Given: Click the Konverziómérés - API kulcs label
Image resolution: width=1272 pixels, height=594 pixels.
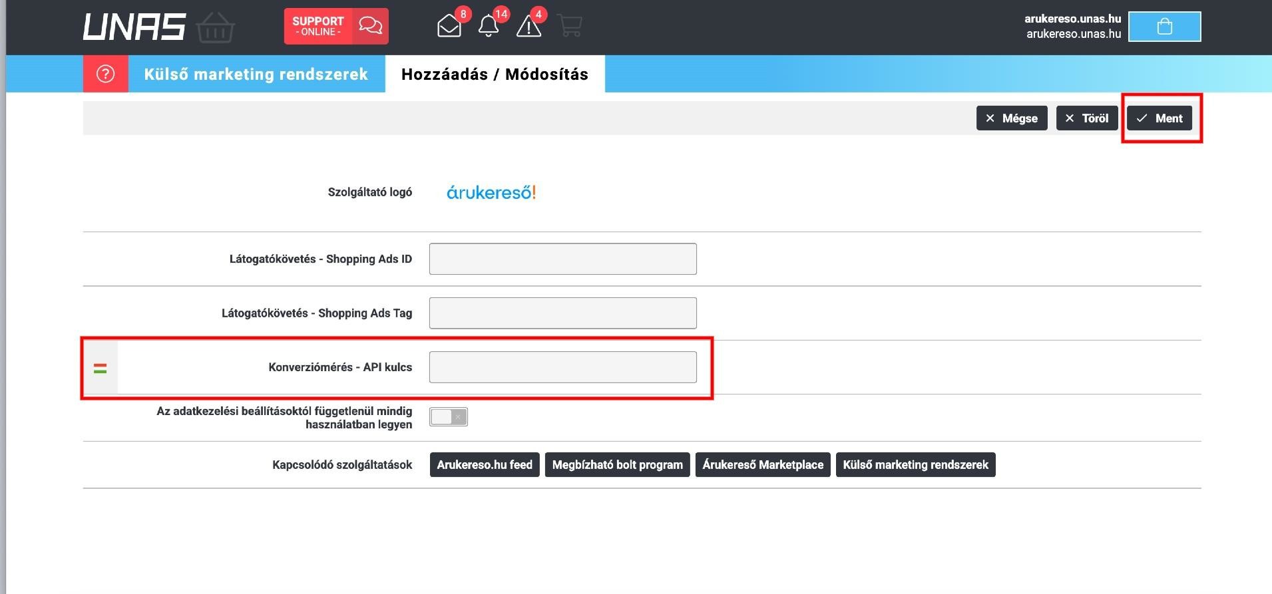Looking at the screenshot, I should 340,367.
